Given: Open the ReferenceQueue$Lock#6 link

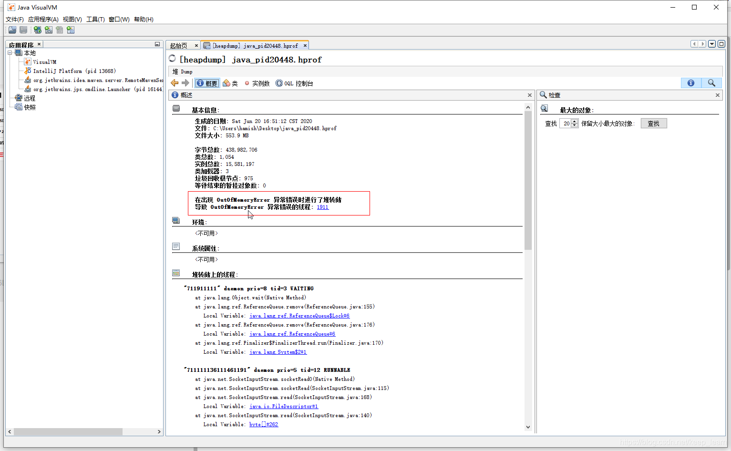Looking at the screenshot, I should tap(299, 316).
